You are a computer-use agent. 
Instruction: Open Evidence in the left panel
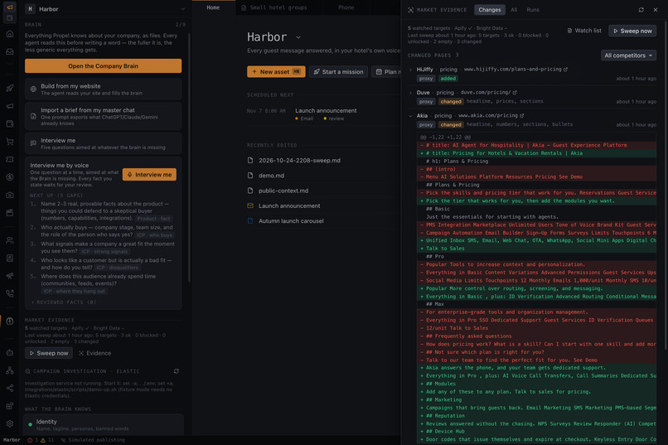pyautogui.click(x=94, y=353)
